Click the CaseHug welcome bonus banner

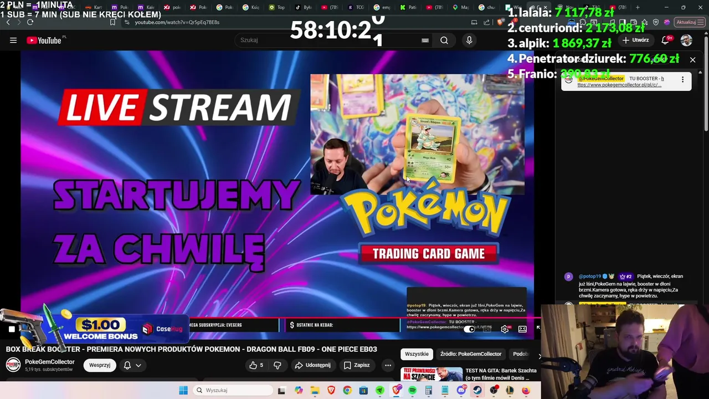pos(105,329)
